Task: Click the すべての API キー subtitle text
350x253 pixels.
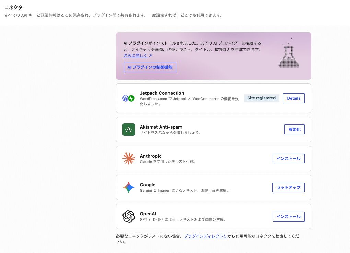Action: 113,15
